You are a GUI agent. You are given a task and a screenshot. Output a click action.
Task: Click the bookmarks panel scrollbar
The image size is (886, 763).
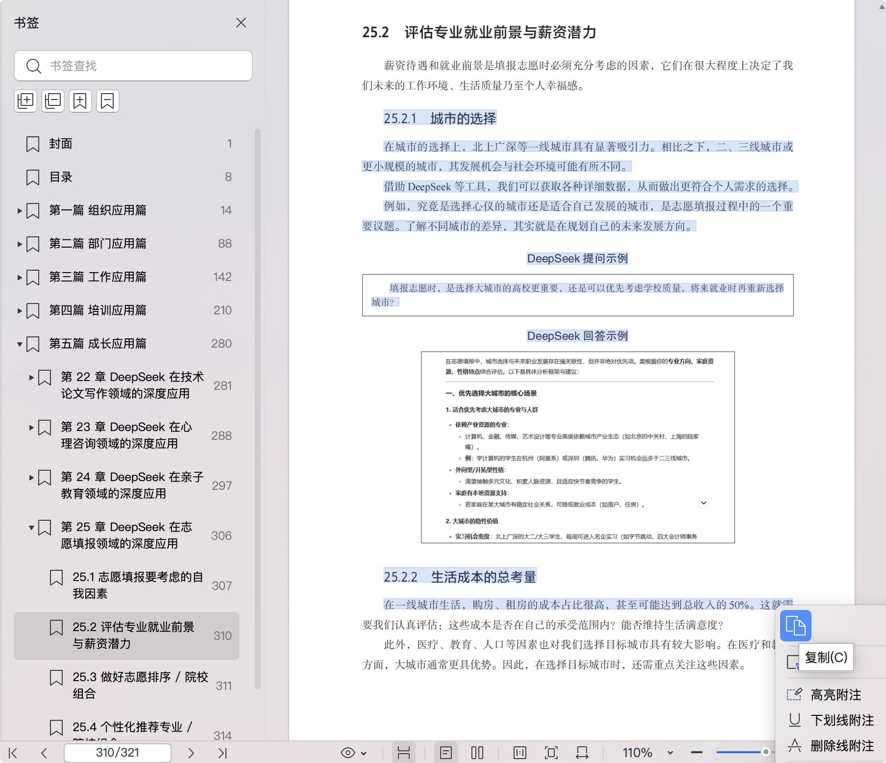[258, 409]
